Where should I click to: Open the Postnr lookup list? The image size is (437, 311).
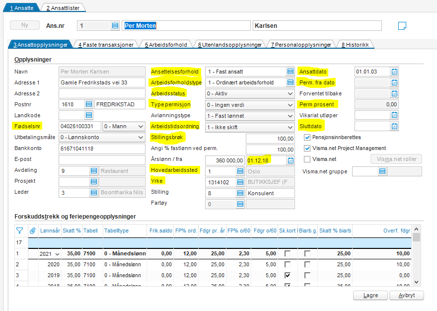coord(88,104)
